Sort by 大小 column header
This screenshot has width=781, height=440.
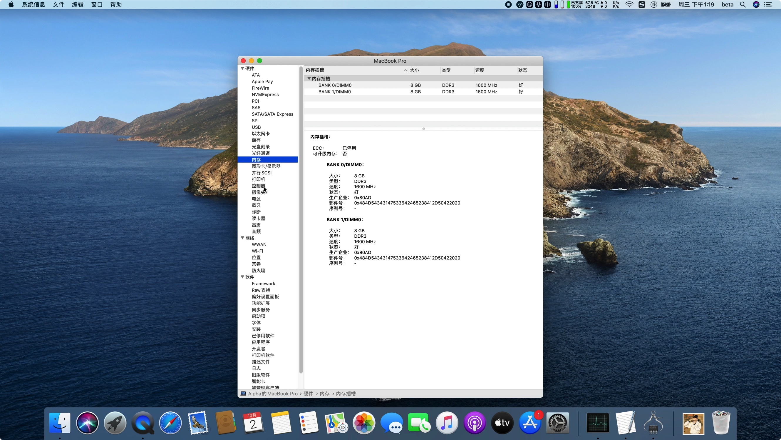click(x=425, y=70)
